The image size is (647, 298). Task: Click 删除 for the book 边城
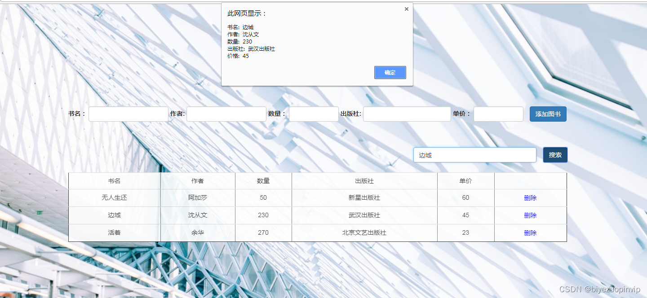[x=530, y=215]
